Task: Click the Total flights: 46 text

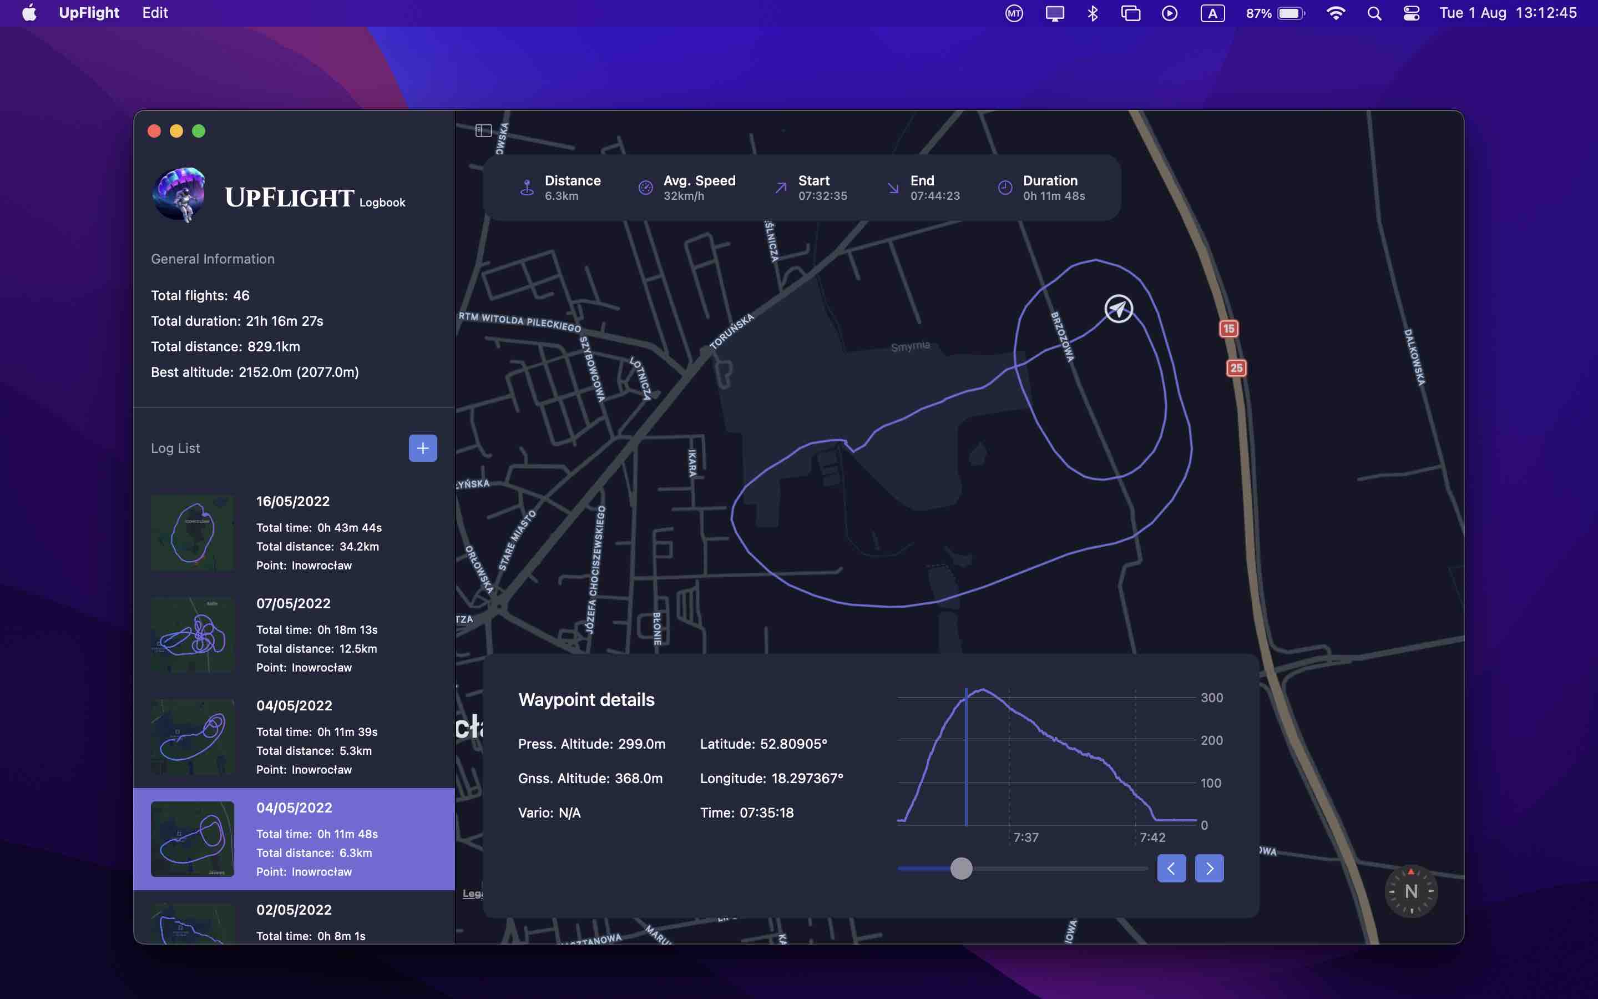Action: pos(200,295)
